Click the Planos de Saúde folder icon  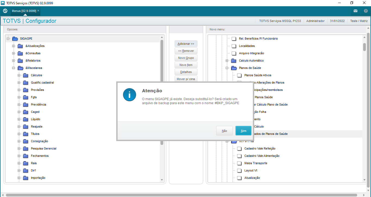click(x=234, y=68)
